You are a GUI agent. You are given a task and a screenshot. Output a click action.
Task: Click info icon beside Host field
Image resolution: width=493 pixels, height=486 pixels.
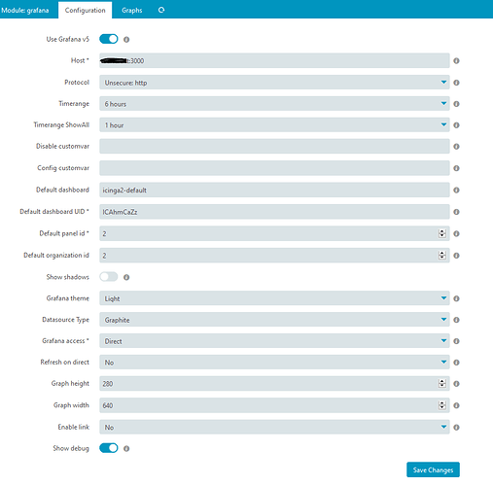456,61
